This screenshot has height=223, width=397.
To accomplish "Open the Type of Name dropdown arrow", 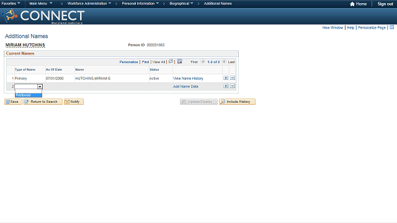I will (x=40, y=87).
